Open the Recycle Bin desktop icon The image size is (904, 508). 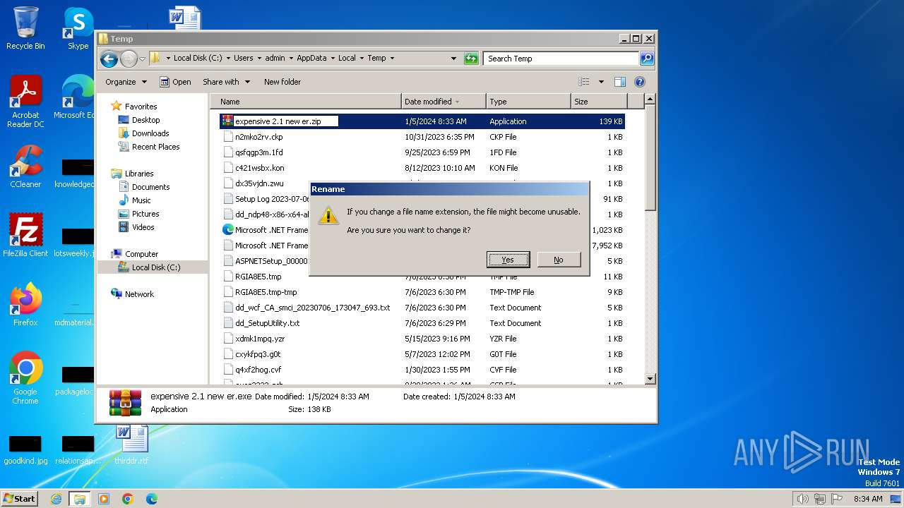pos(25,28)
